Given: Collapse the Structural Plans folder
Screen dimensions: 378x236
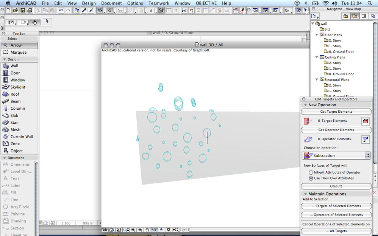Looking at the screenshot, I should pos(317,79).
